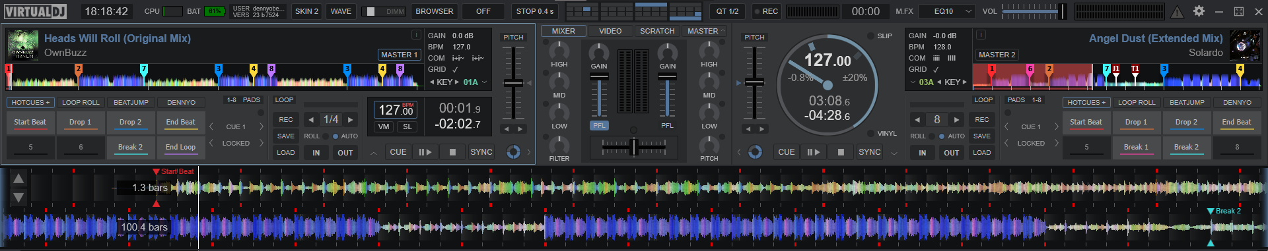Click the left deck SYNC button
Screen dimensions: 1268x251
pyautogui.click(x=481, y=152)
